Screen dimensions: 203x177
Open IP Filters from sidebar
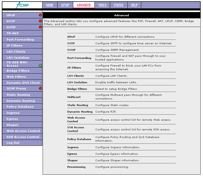pos(22,46)
